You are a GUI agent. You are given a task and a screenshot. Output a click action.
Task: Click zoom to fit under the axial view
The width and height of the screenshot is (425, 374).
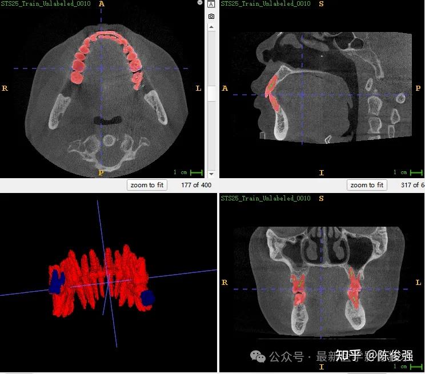pos(147,185)
